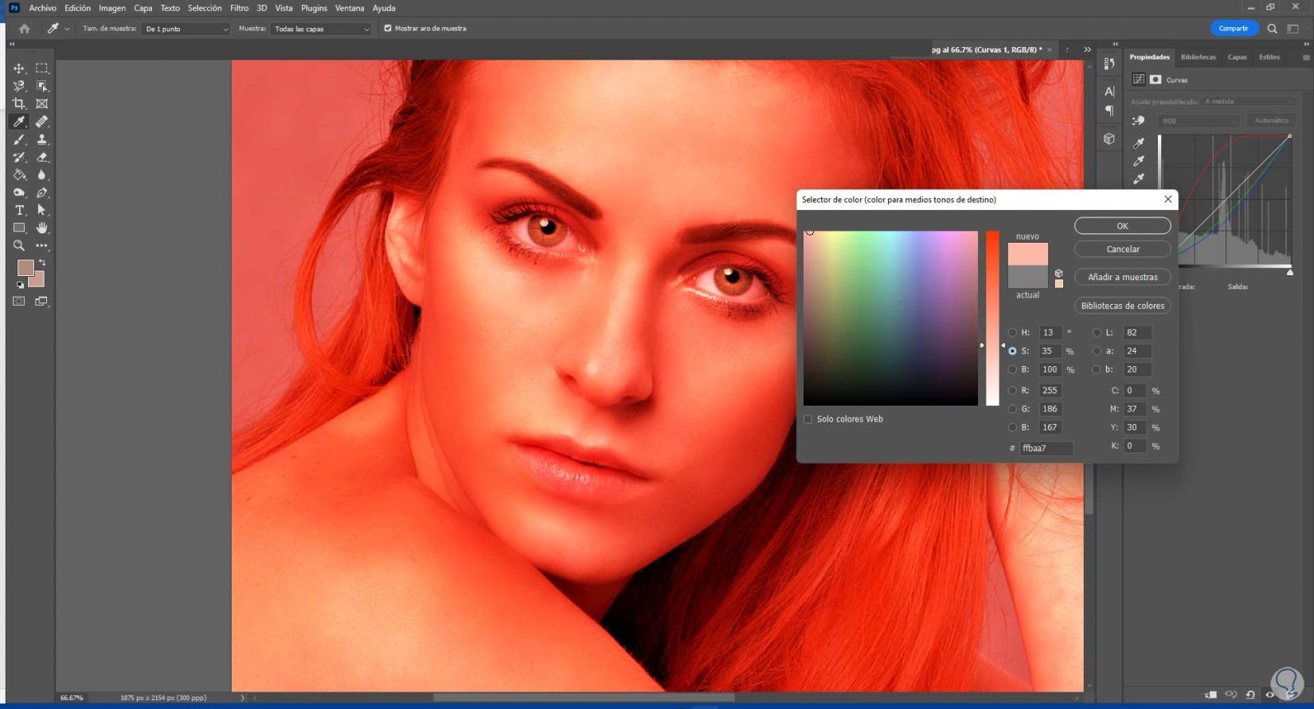
Task: Click the Photoshop home icon
Action: pyautogui.click(x=25, y=29)
